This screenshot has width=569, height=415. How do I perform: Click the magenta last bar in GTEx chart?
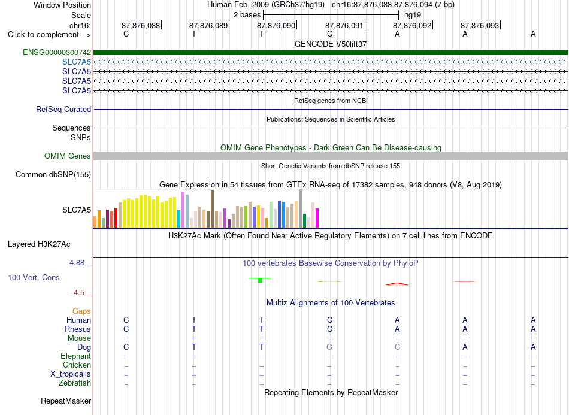[x=317, y=217]
